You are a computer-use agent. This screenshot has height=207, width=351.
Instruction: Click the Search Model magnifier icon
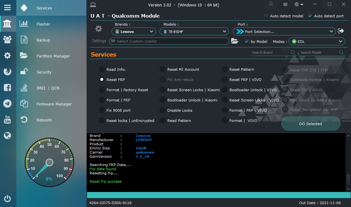point(341,52)
